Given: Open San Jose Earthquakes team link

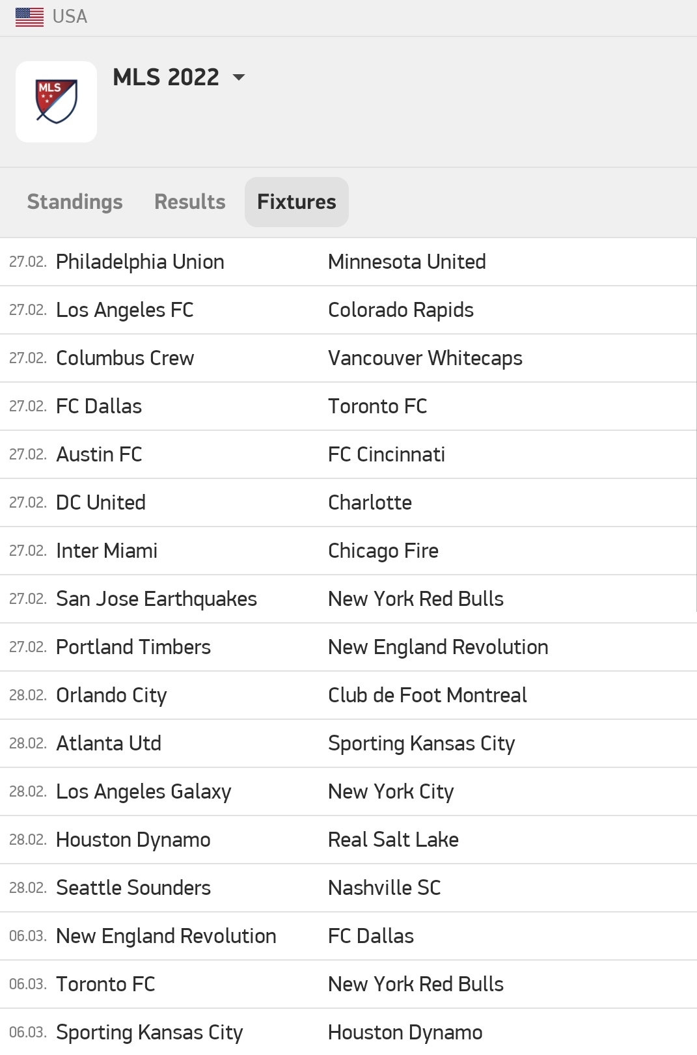Looking at the screenshot, I should pos(156,599).
